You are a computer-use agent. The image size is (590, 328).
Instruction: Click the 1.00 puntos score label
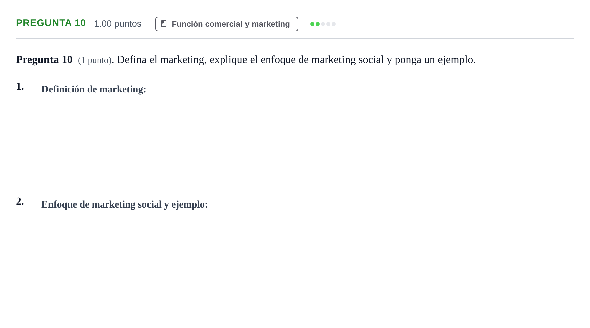coord(118,24)
